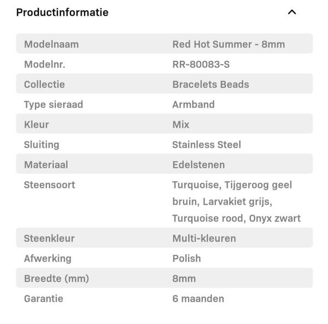This screenshot has width=328, height=324.
Task: Select the Edelstenen material value
Action: pos(198,165)
